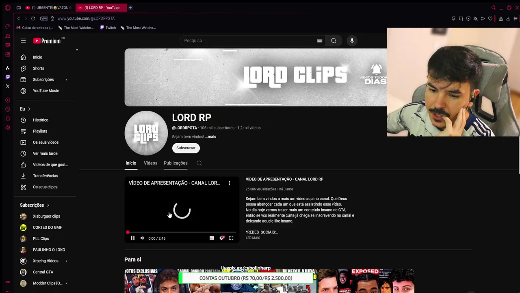This screenshot has height=293, width=520.
Task: Click the LORD CLIPS channel avatar
Action: pyautogui.click(x=146, y=133)
